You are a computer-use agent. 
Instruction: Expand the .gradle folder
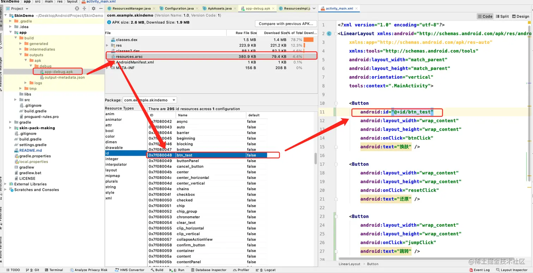(x=11, y=21)
